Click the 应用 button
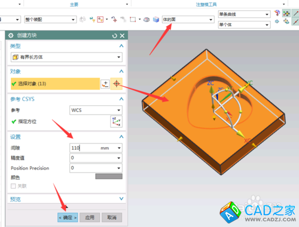 point(90,217)
